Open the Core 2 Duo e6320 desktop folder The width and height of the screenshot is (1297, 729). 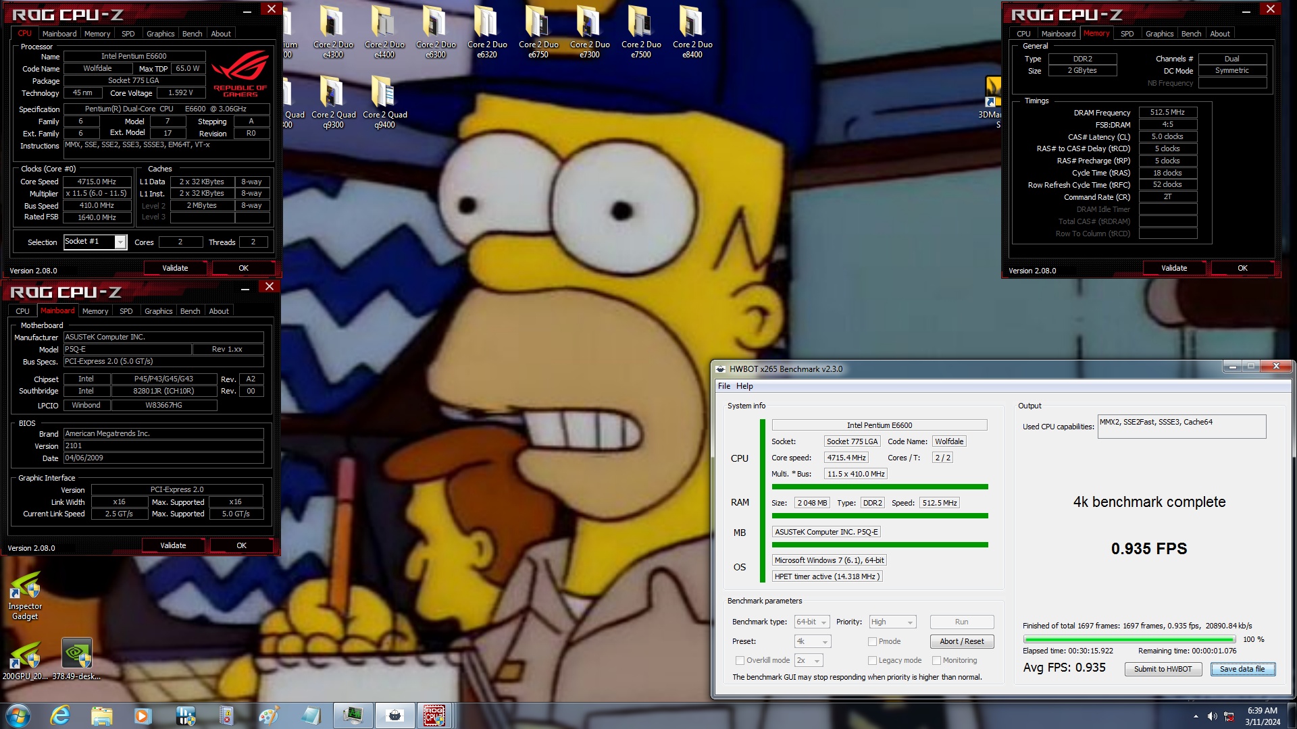pos(487,31)
